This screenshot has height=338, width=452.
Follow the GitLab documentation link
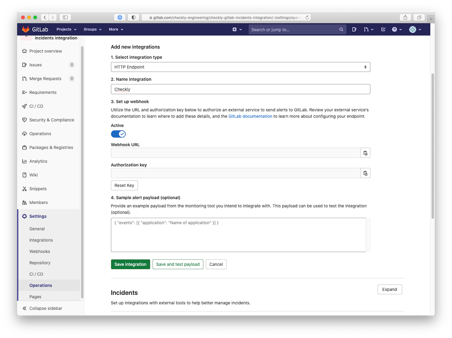click(250, 116)
